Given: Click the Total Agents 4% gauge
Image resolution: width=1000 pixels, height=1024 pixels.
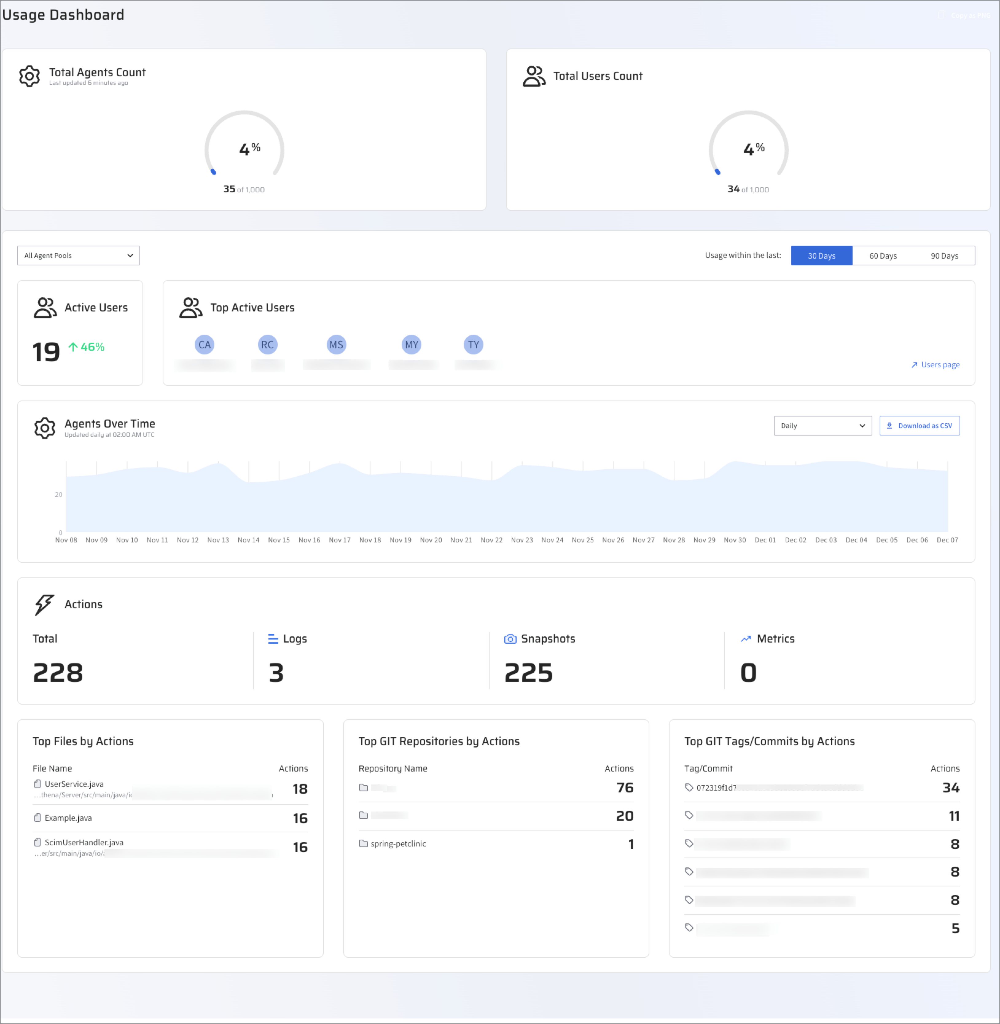Looking at the screenshot, I should [x=244, y=150].
